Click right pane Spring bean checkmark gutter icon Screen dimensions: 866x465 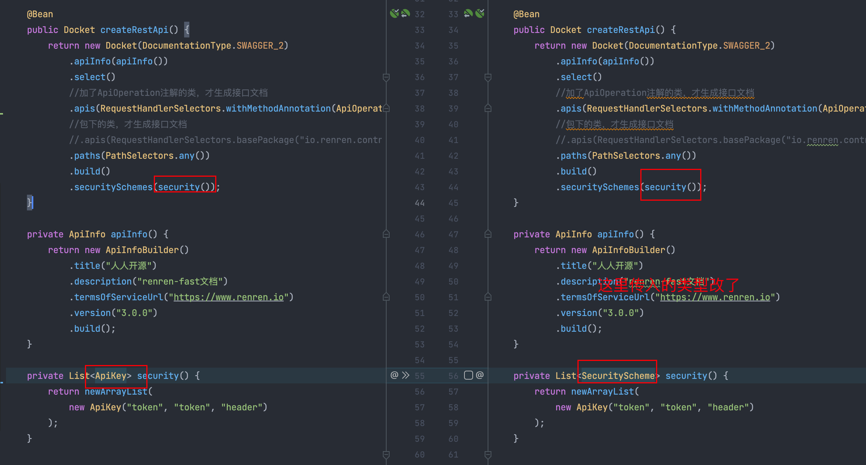pos(480,14)
